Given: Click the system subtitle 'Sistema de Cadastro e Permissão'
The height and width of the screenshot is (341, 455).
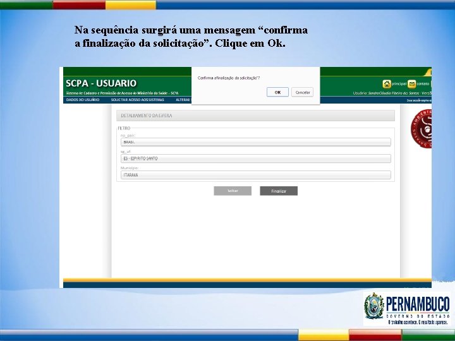Looking at the screenshot, I should pyautogui.click(x=122, y=93).
